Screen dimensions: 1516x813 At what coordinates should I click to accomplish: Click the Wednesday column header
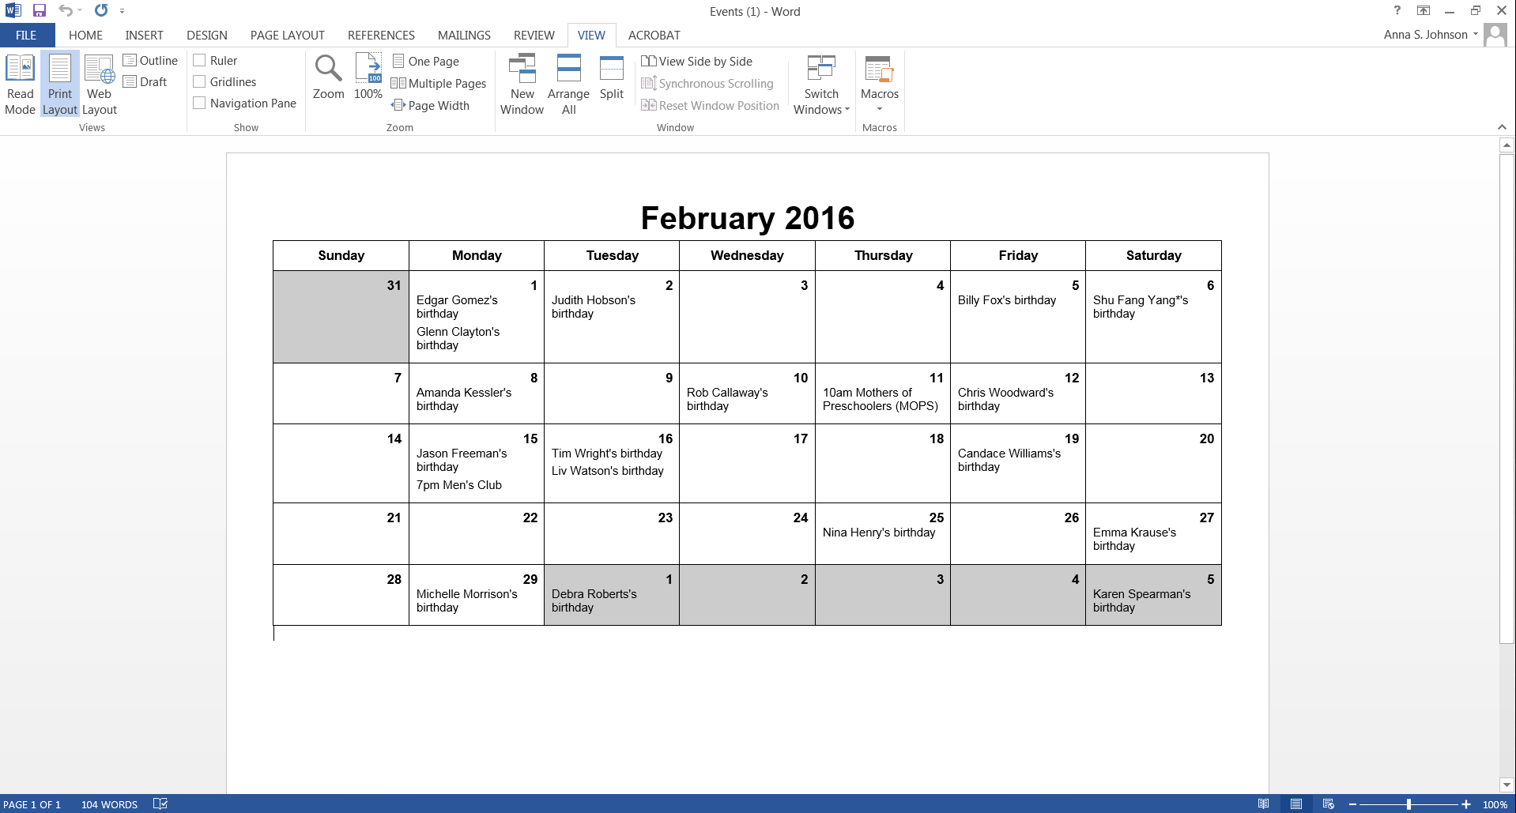pyautogui.click(x=747, y=255)
